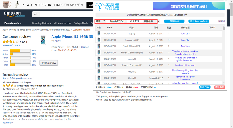Click four-star rating of top positive review
The image size is (233, 128).
9,86
